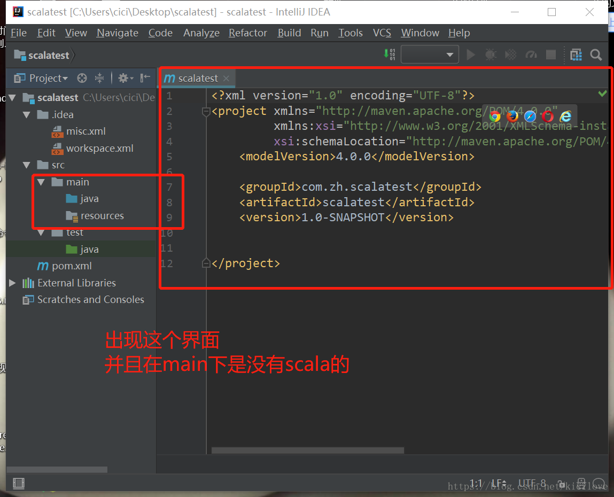Viewport: 614px width, 497px height.
Task: Click the Collapse All icon
Action: (99, 79)
